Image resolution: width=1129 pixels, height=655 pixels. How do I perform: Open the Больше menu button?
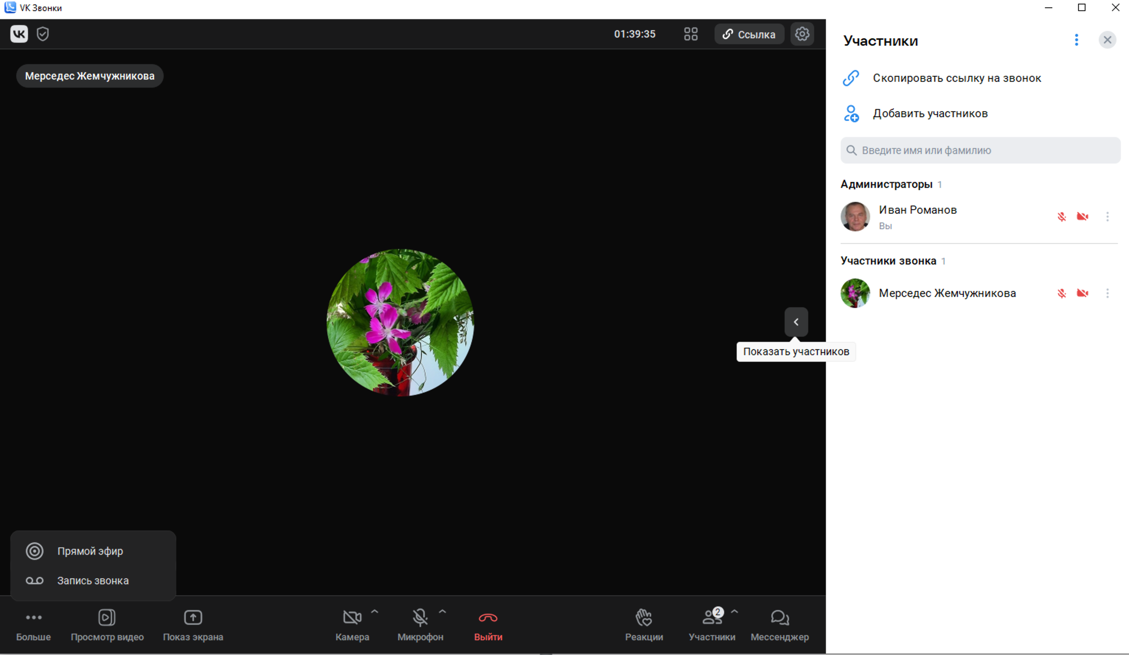click(34, 625)
